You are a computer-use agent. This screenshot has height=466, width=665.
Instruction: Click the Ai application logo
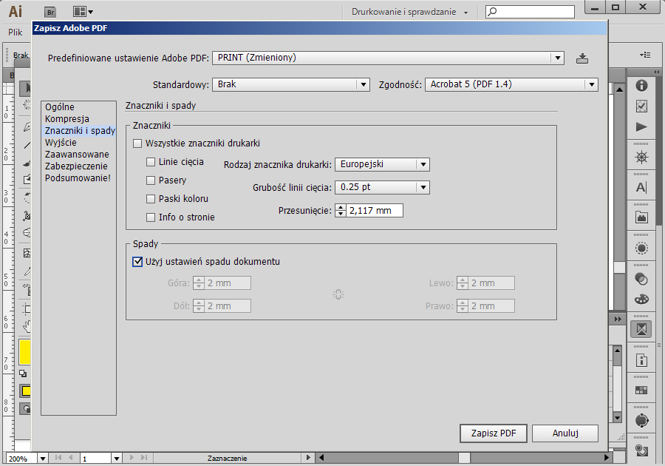point(16,11)
